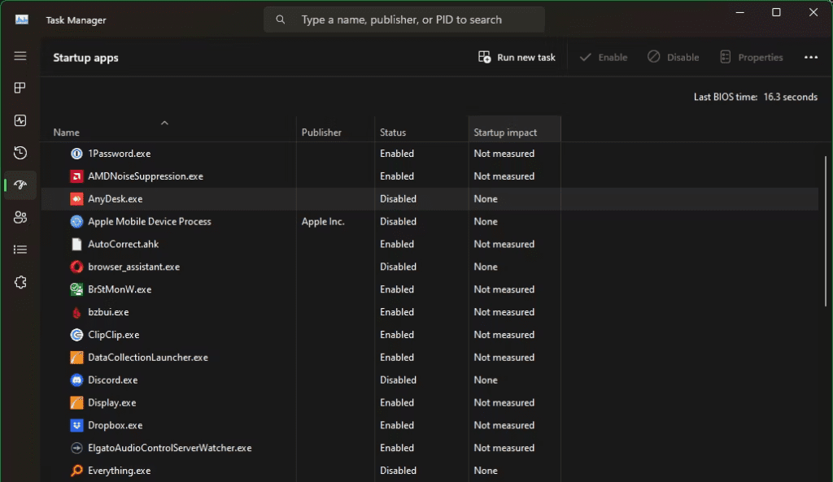
Task: Sort by Startup impact column
Action: click(x=505, y=132)
